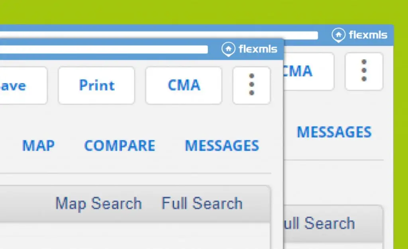Open Full Search in the front window
This screenshot has width=408, height=249.
202,204
